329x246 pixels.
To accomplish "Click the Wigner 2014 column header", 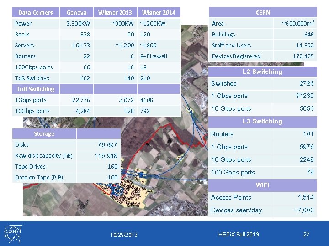I will 159,13.
